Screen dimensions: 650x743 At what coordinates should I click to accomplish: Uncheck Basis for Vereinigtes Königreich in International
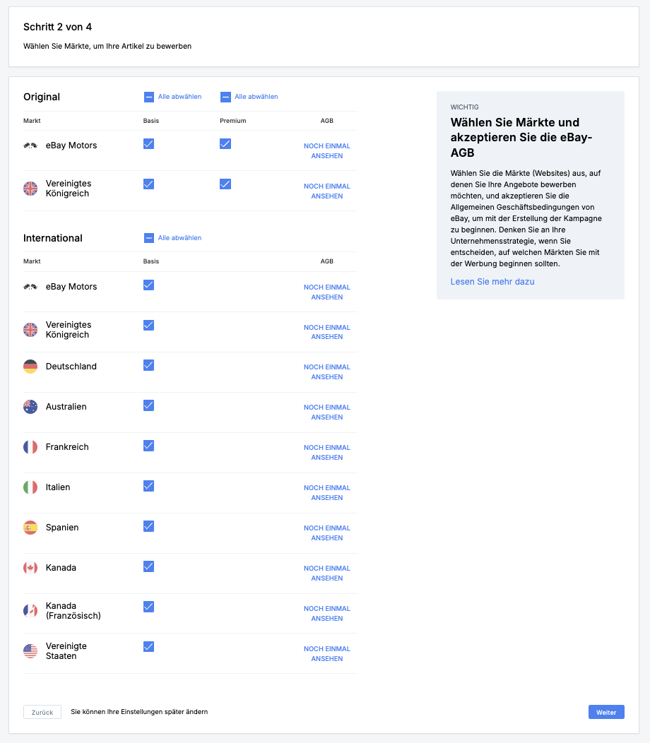click(x=149, y=325)
